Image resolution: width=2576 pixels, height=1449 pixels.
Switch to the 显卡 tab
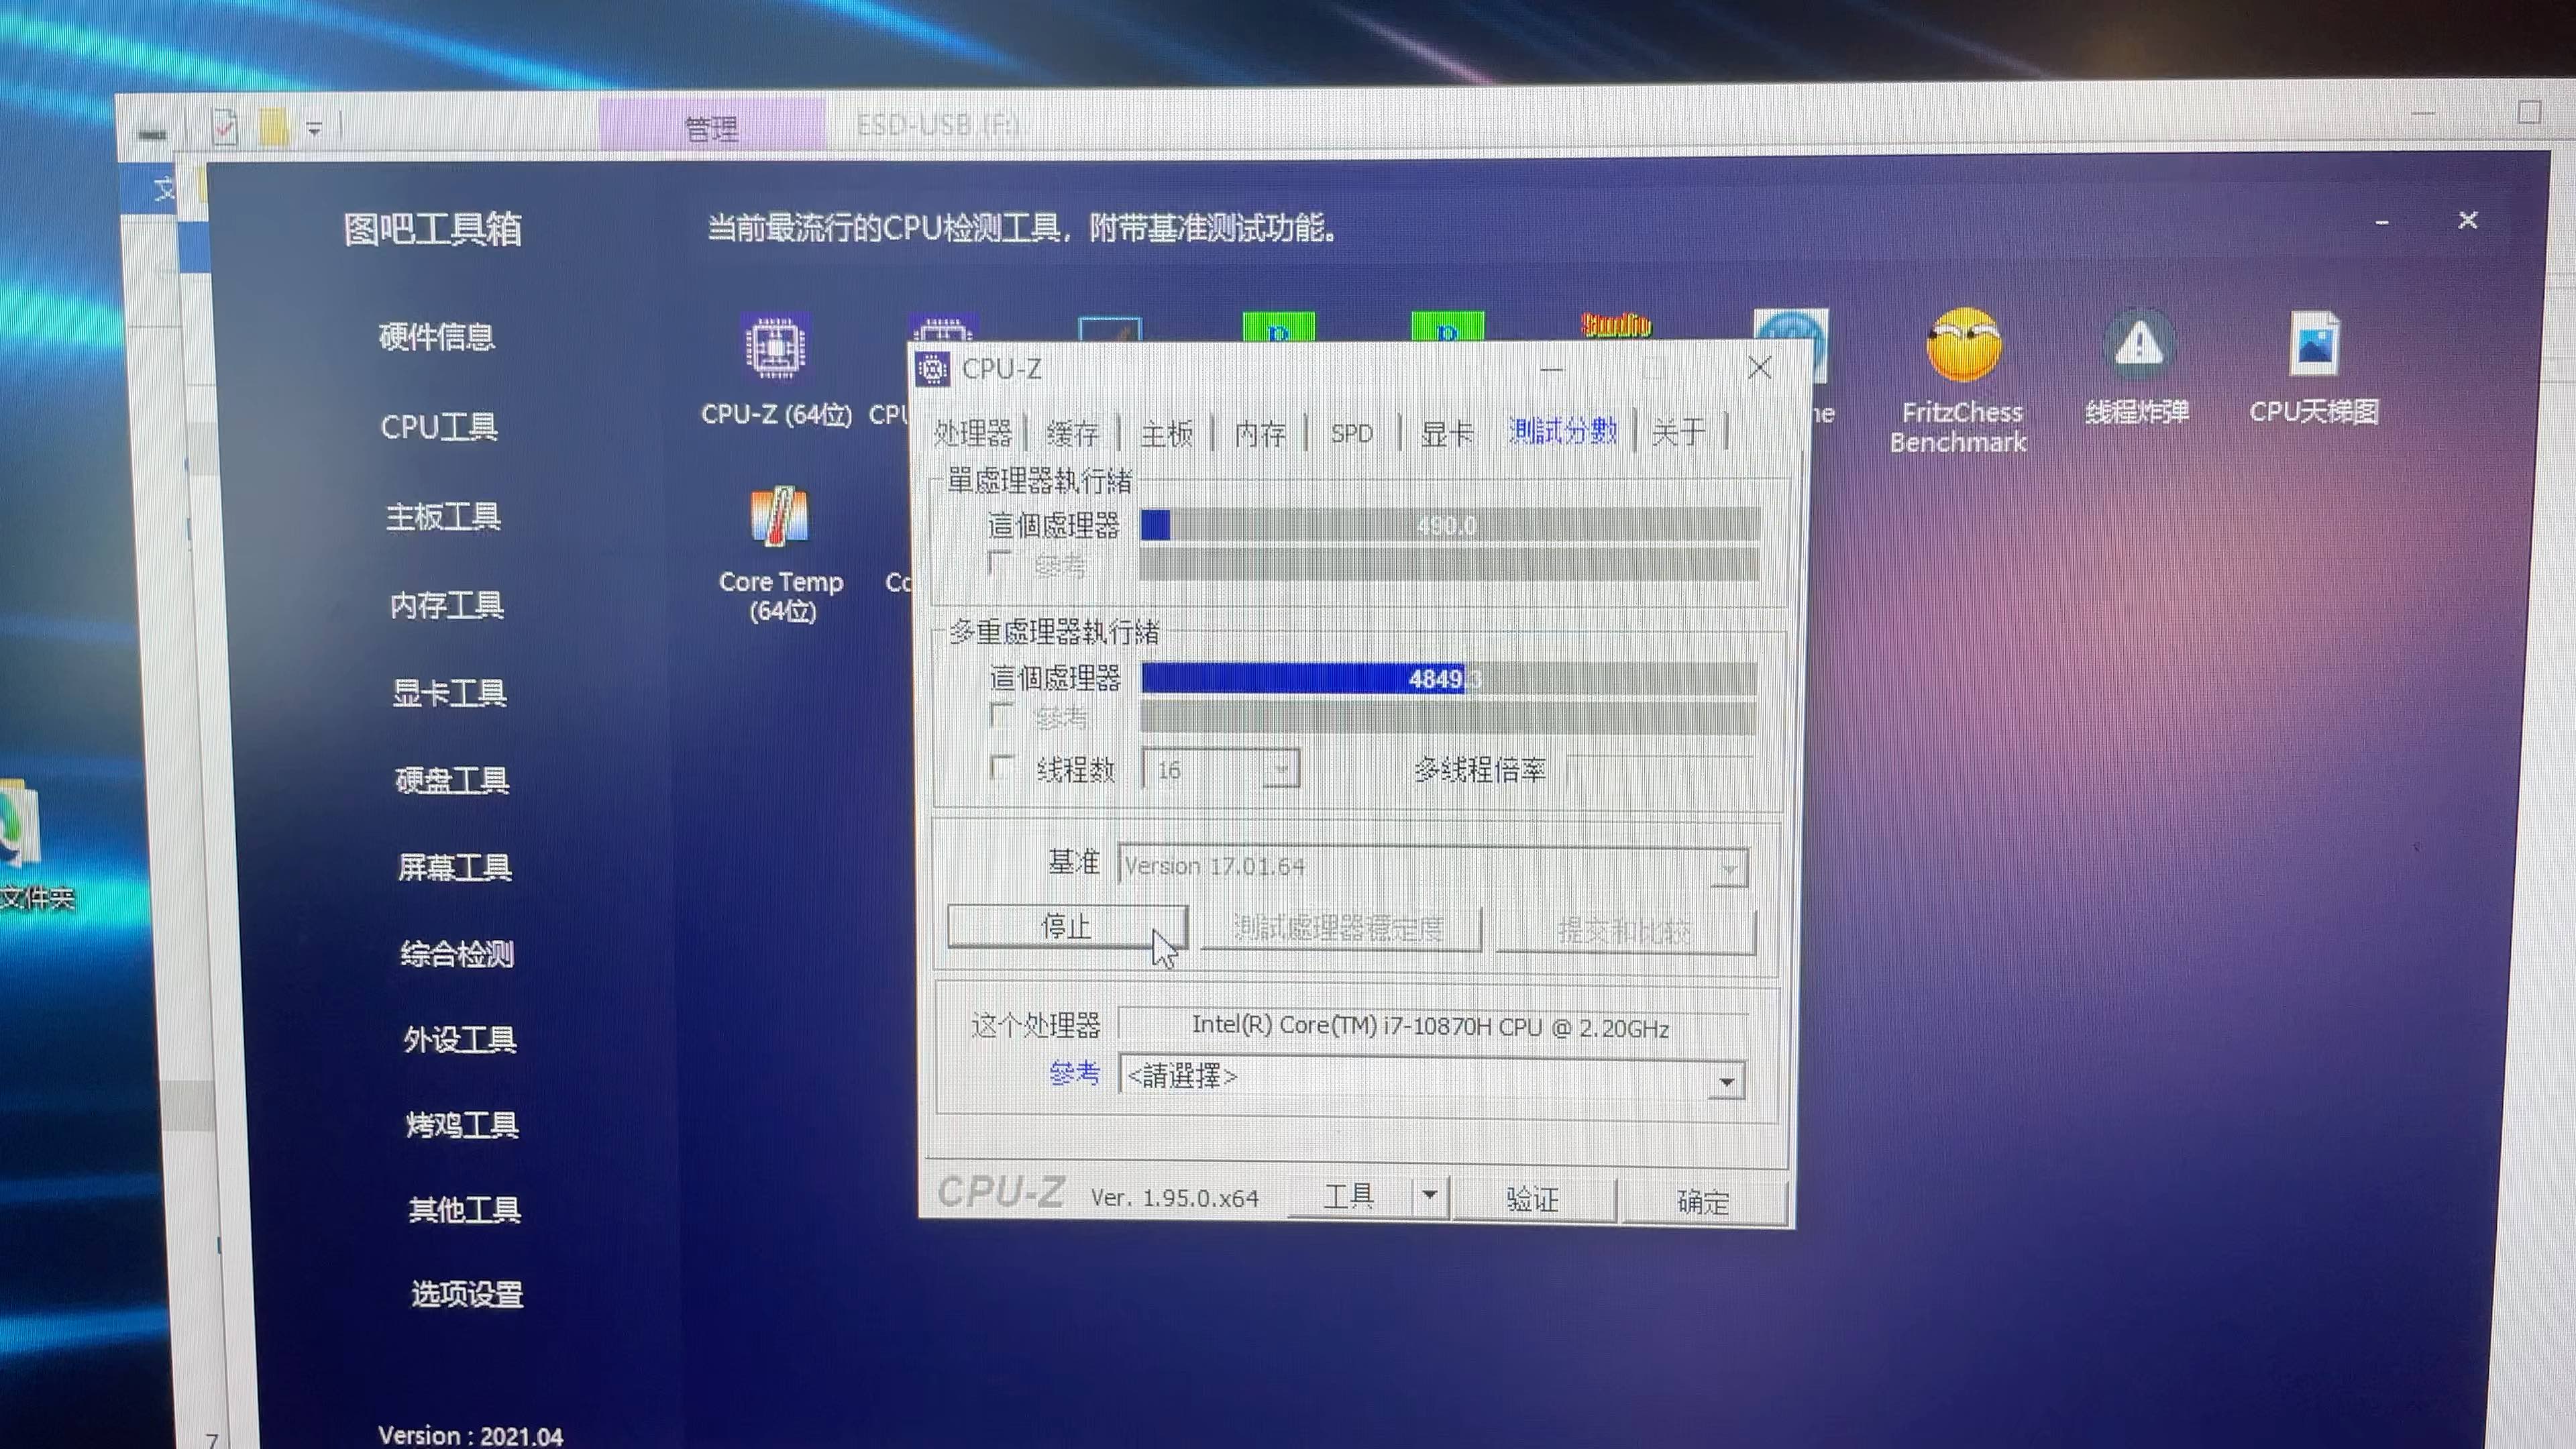[1446, 433]
